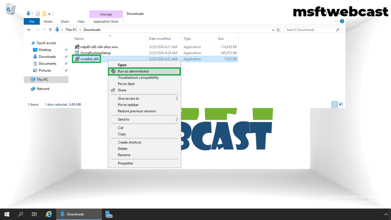Switch to the Home ribbon tab

(x=48, y=21)
